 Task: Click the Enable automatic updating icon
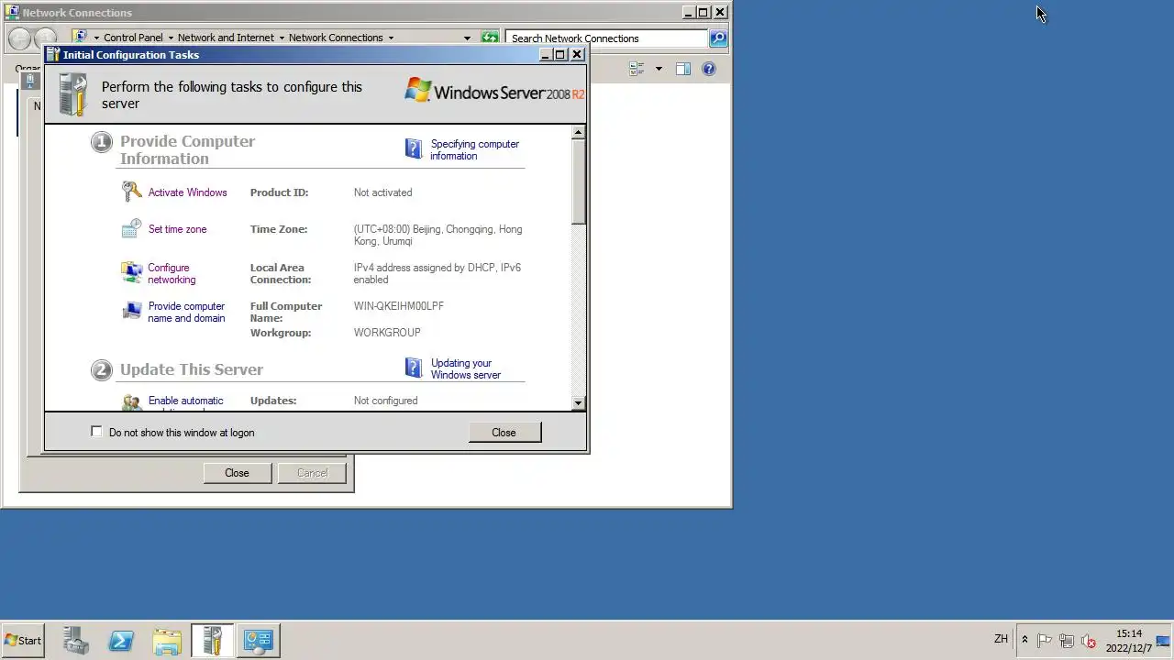point(132,401)
